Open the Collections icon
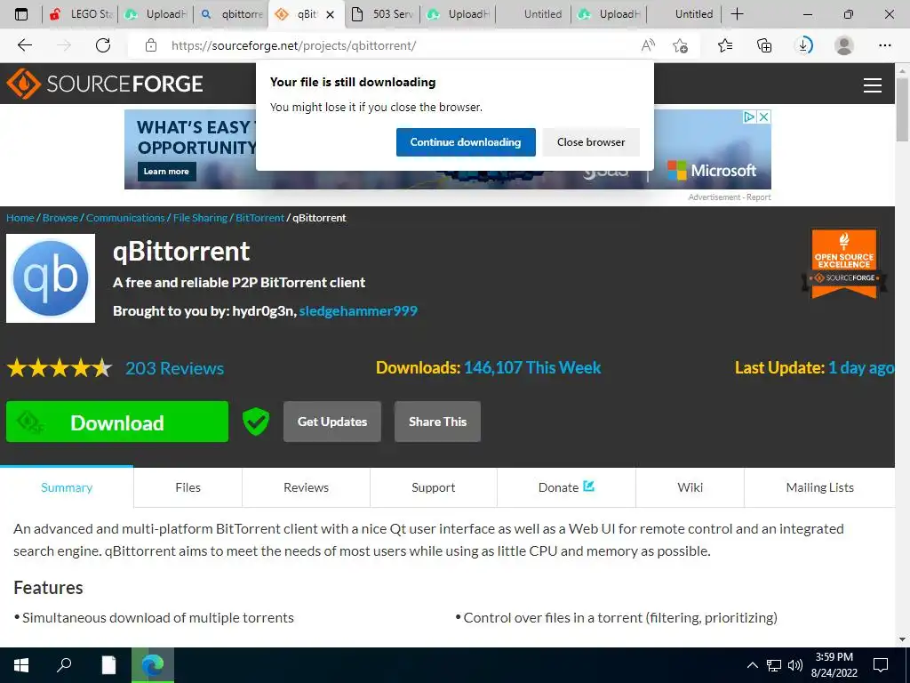 [764, 45]
